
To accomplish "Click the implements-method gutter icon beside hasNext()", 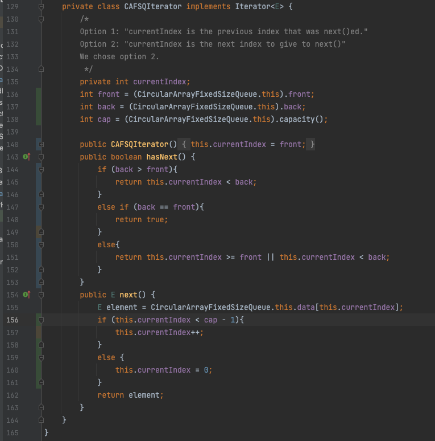I will (x=26, y=157).
